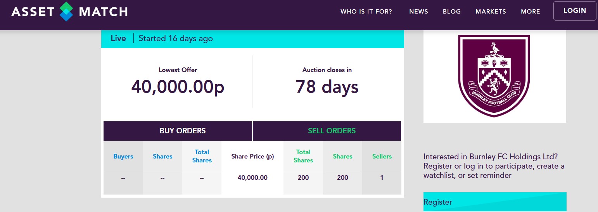This screenshot has height=212, width=598.
Task: Click the Register button
Action: pos(494,202)
